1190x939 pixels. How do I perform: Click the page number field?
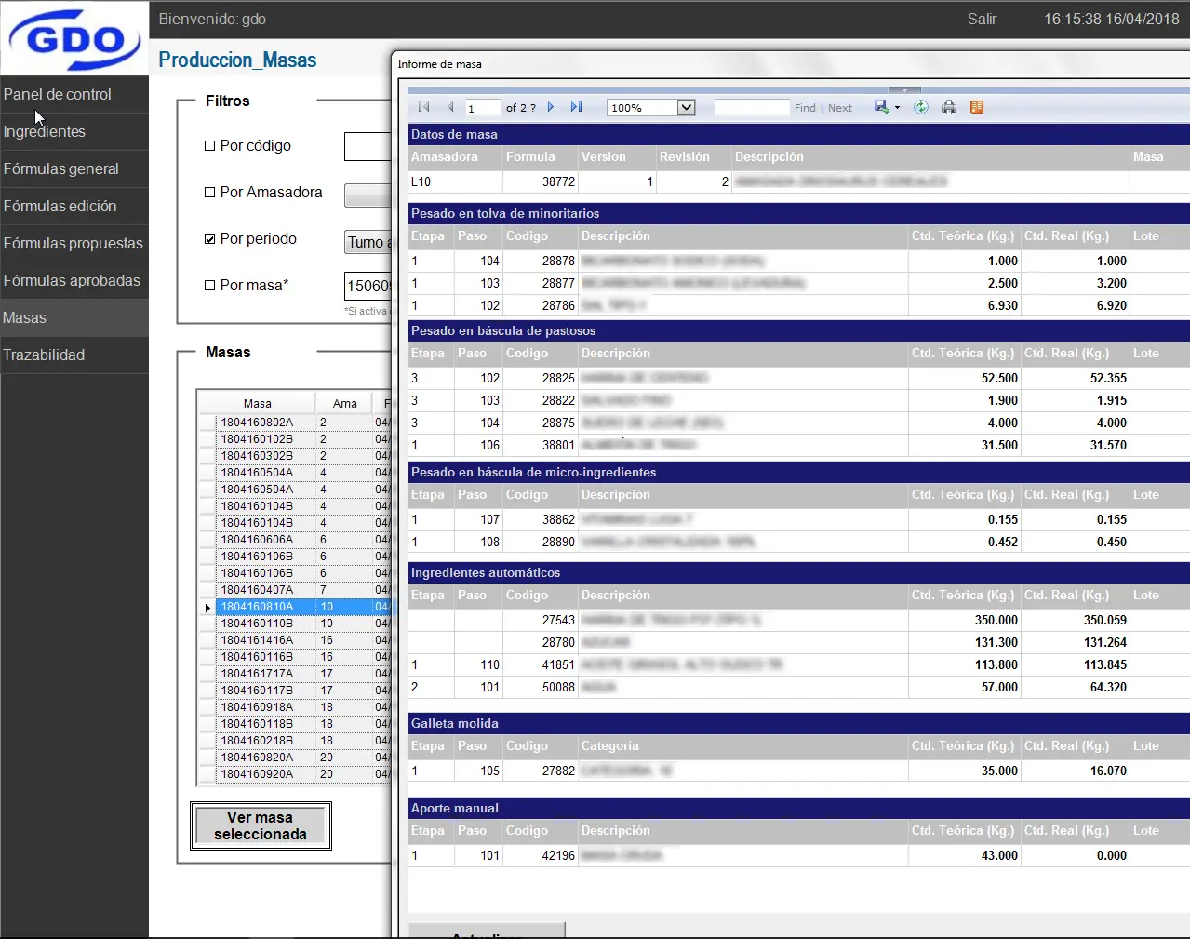point(483,108)
